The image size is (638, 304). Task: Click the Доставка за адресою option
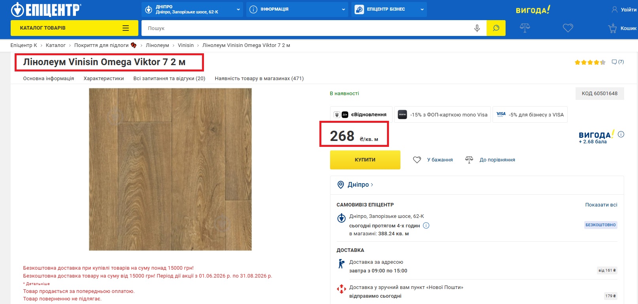[376, 262]
